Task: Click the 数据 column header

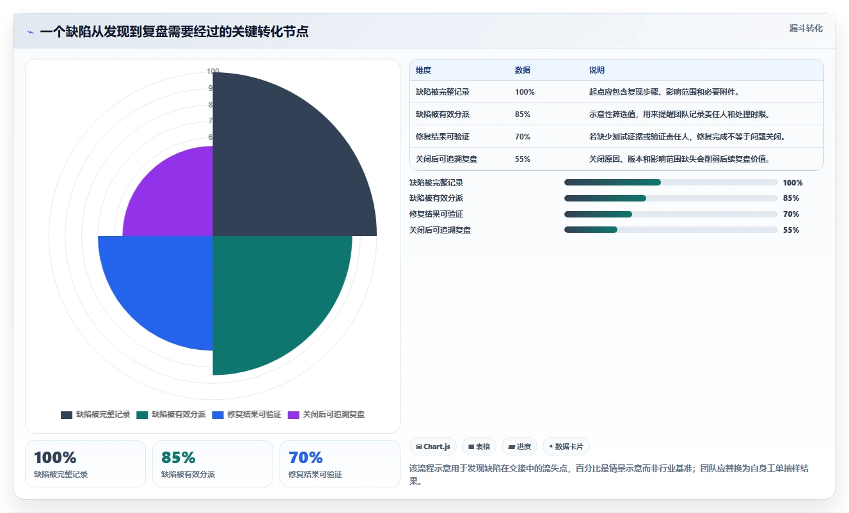Action: tap(523, 70)
